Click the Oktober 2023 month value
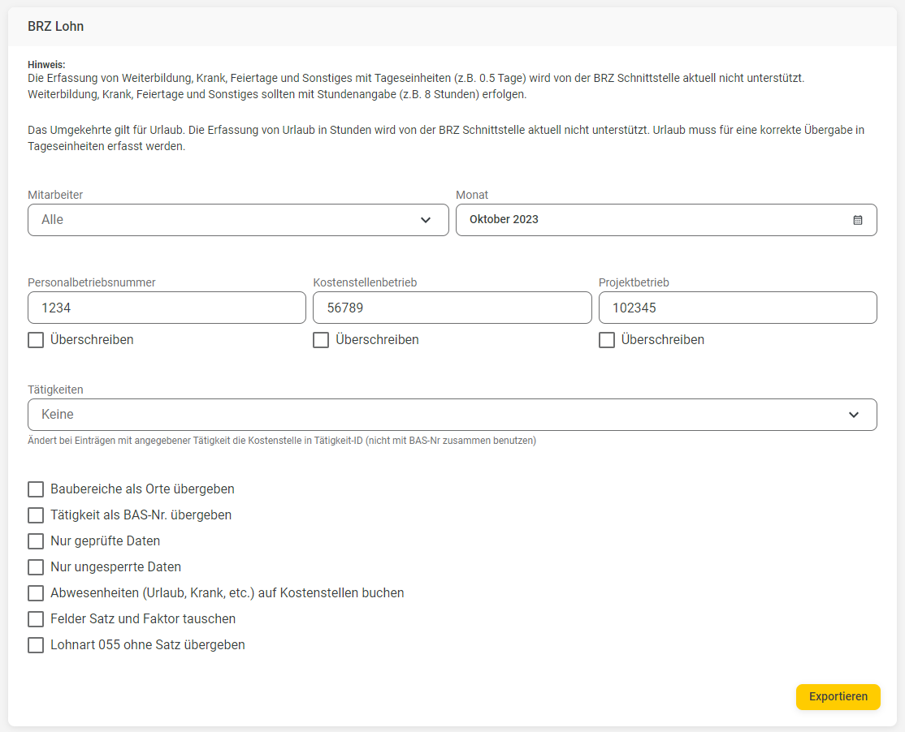Viewport: 905px width, 732px height. [504, 219]
